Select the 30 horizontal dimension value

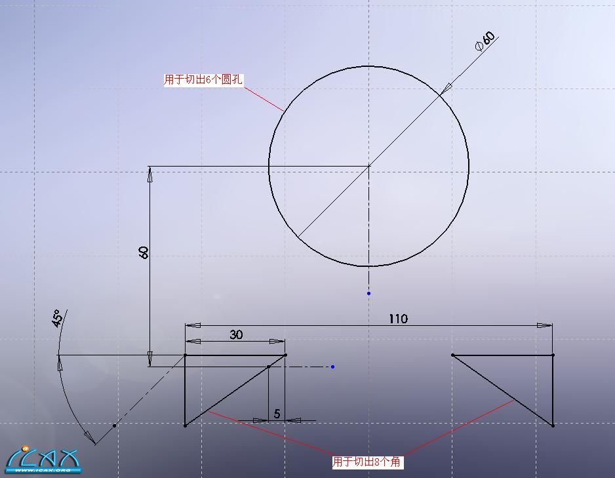(236, 334)
